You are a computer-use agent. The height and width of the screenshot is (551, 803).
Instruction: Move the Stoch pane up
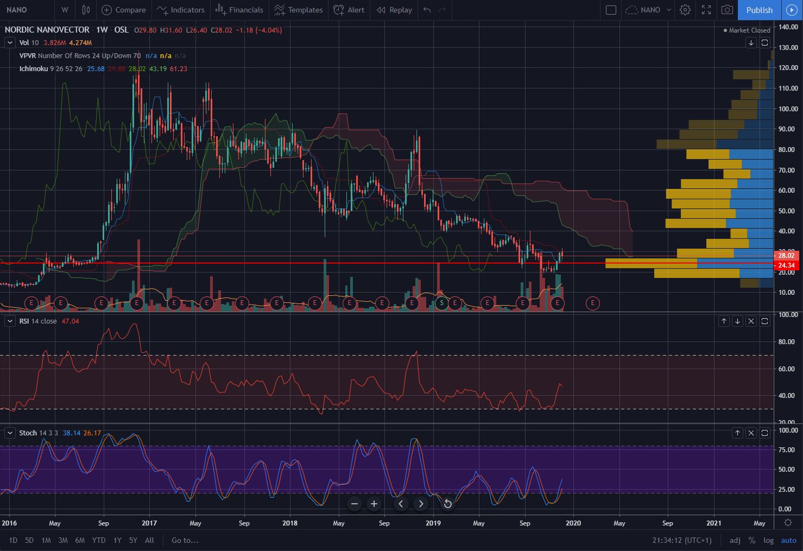point(737,433)
